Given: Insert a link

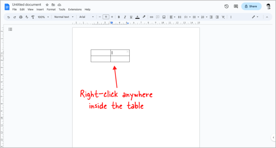Looking at the screenshot, I should point(151,17).
